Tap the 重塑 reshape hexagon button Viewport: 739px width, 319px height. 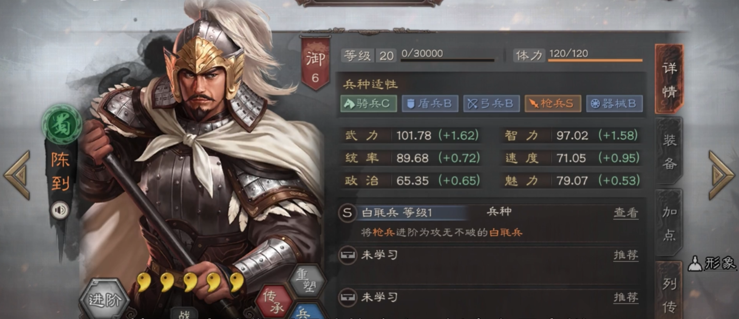(307, 281)
